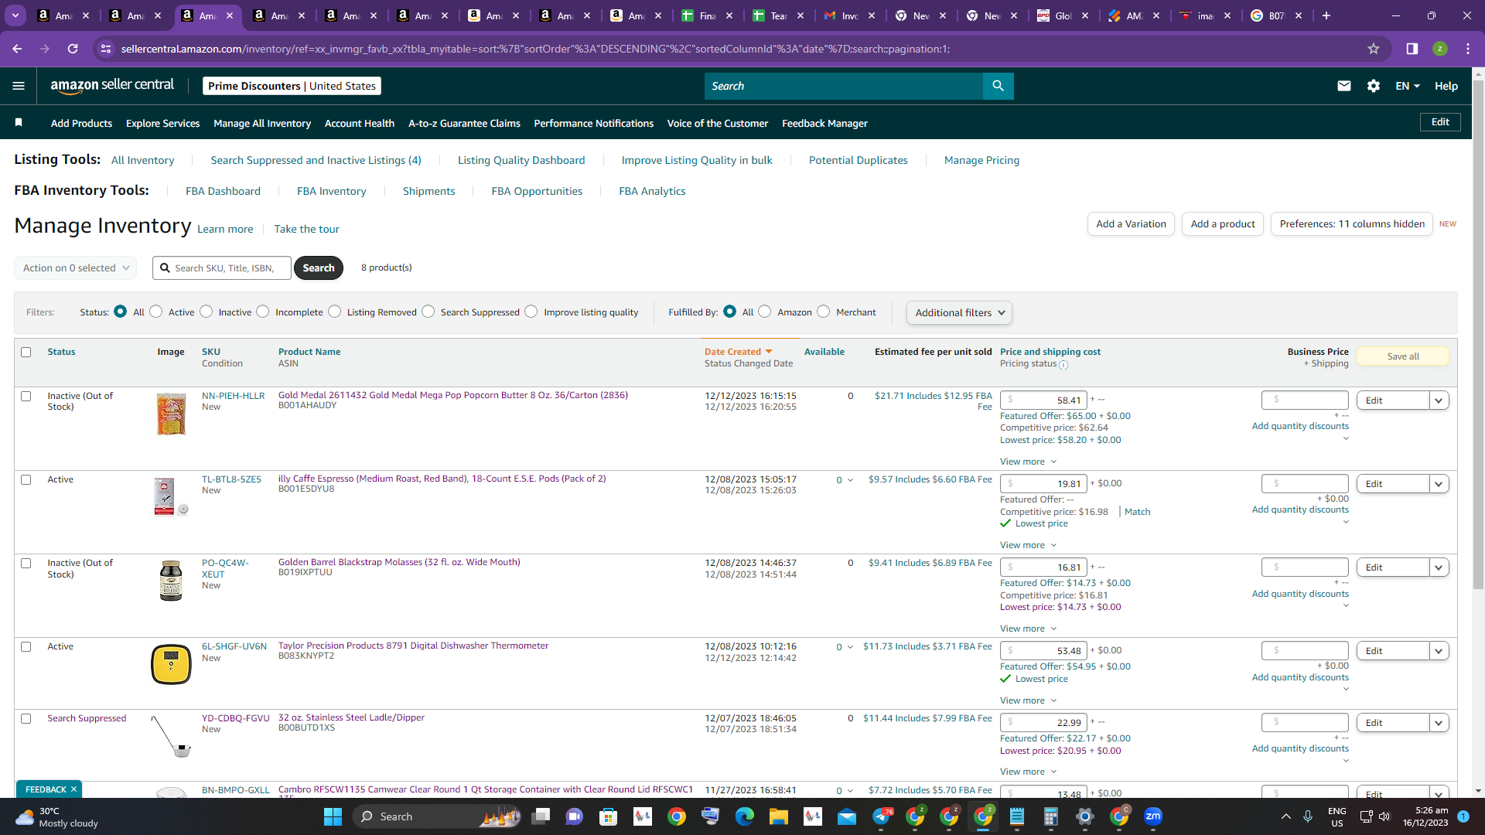Select the Inactive status filter radio
Screen dimensions: 1485x835
[207, 312]
